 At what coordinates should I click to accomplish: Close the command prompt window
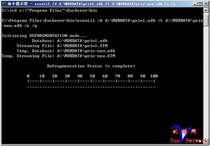pyautogui.click(x=206, y=4)
